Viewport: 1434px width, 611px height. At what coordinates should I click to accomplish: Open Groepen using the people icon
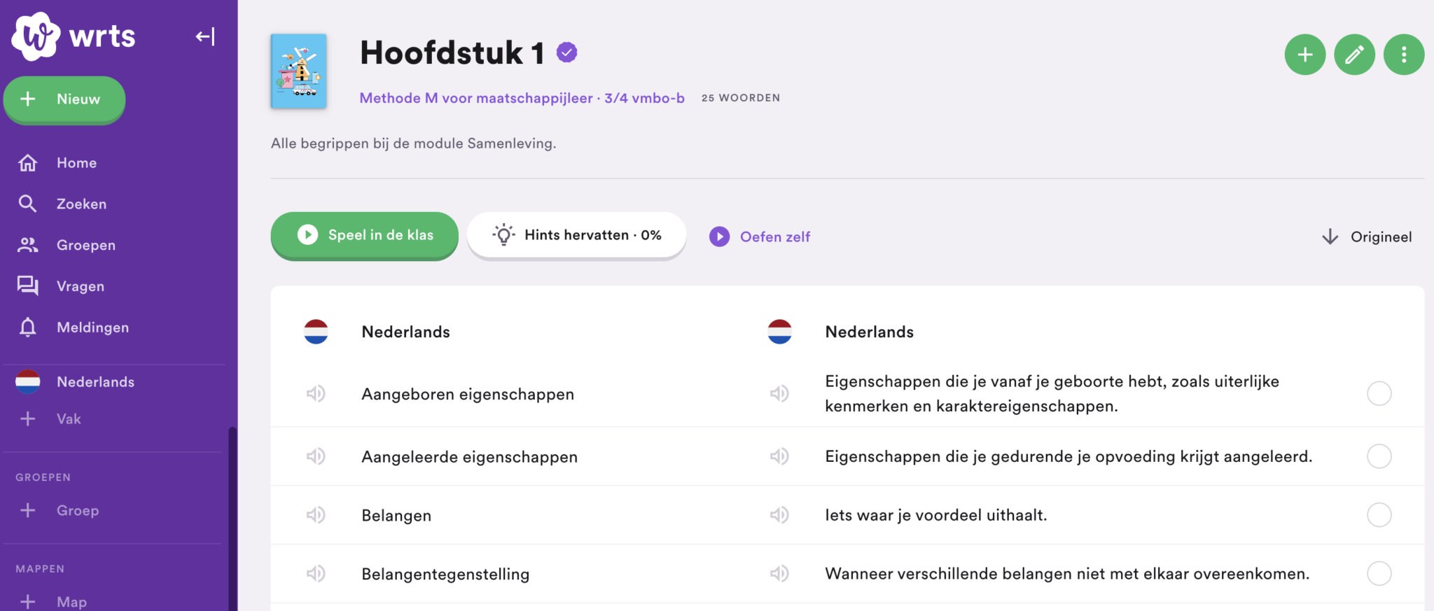pos(28,244)
